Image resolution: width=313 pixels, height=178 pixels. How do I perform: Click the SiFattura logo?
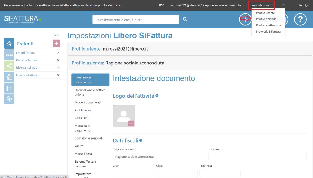pos(23,19)
